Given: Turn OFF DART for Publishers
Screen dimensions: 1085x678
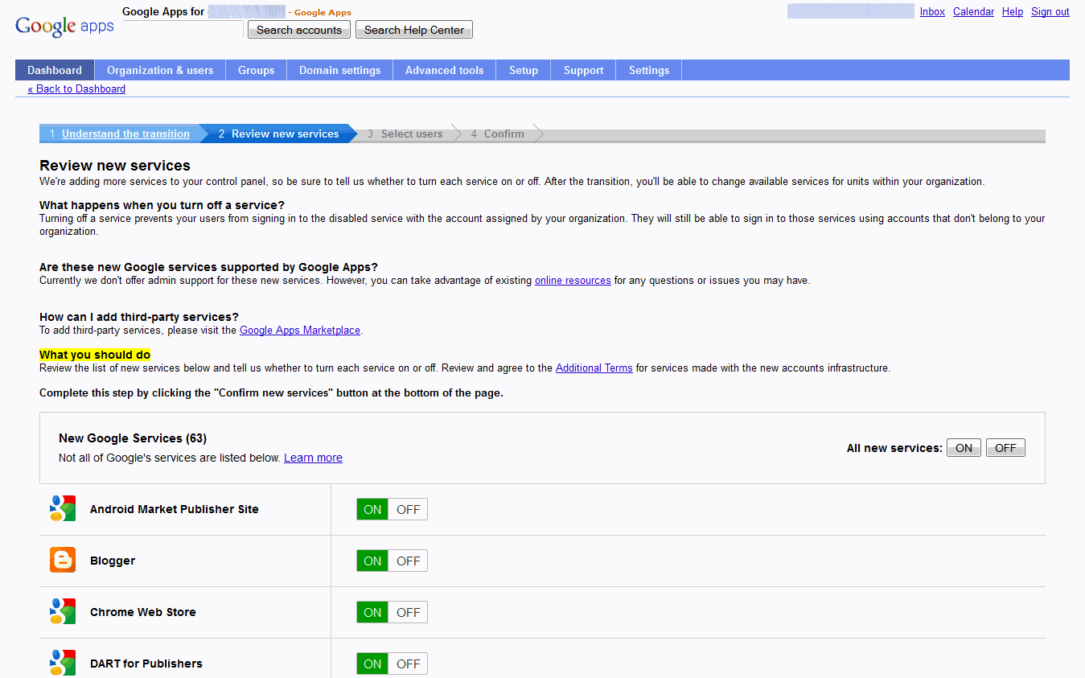Looking at the screenshot, I should [408, 664].
